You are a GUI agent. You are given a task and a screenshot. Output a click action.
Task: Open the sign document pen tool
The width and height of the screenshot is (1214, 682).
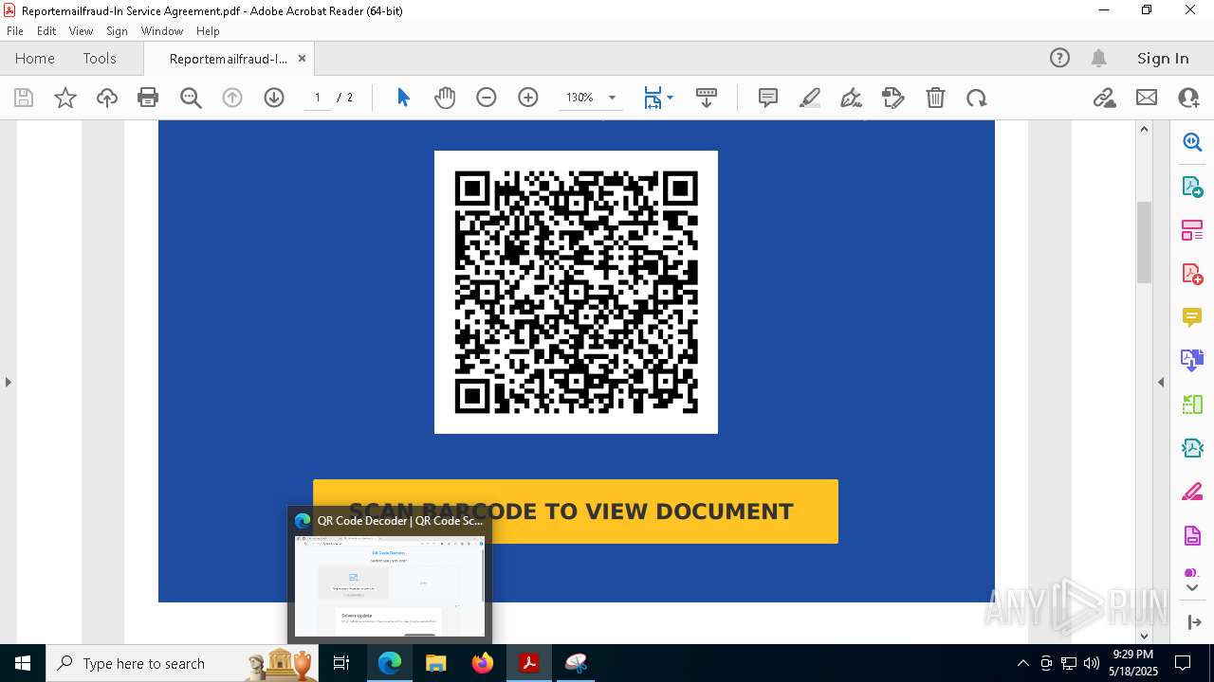click(852, 98)
